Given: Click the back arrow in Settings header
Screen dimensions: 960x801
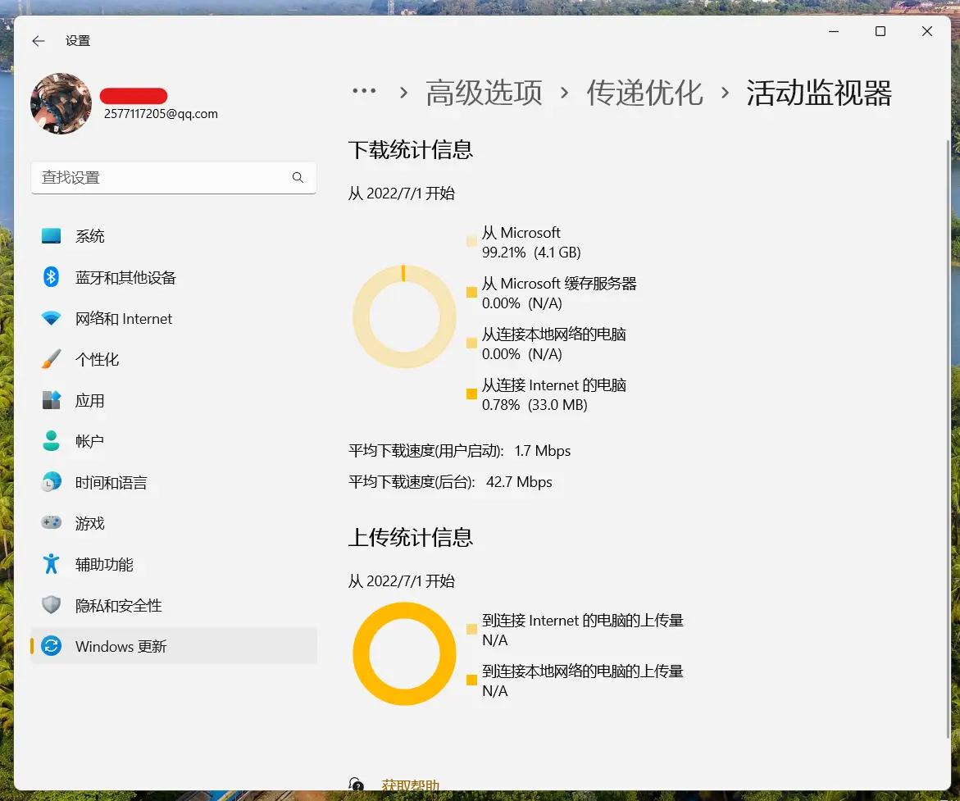Looking at the screenshot, I should click(39, 41).
